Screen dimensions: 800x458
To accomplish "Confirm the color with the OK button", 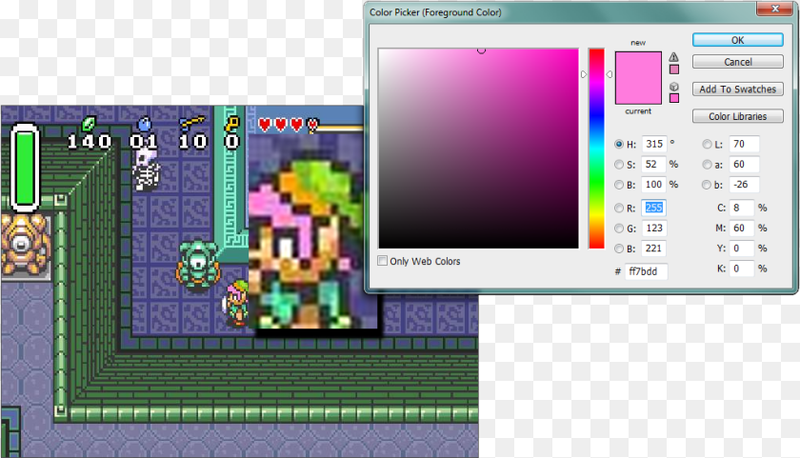I will [738, 40].
